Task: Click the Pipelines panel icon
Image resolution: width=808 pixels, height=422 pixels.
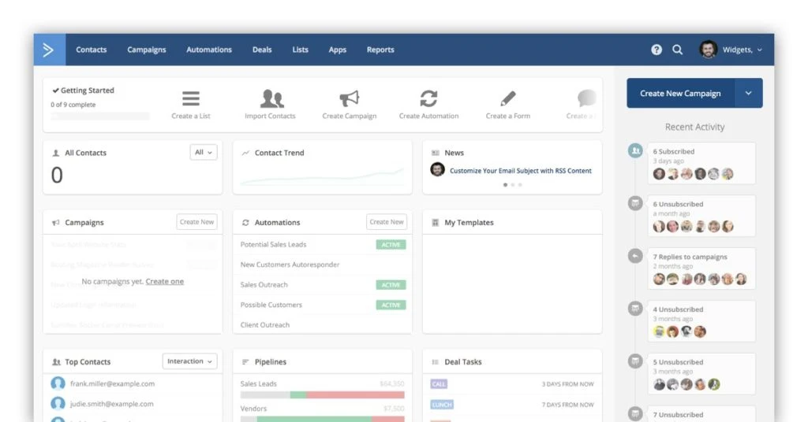Action: click(245, 362)
